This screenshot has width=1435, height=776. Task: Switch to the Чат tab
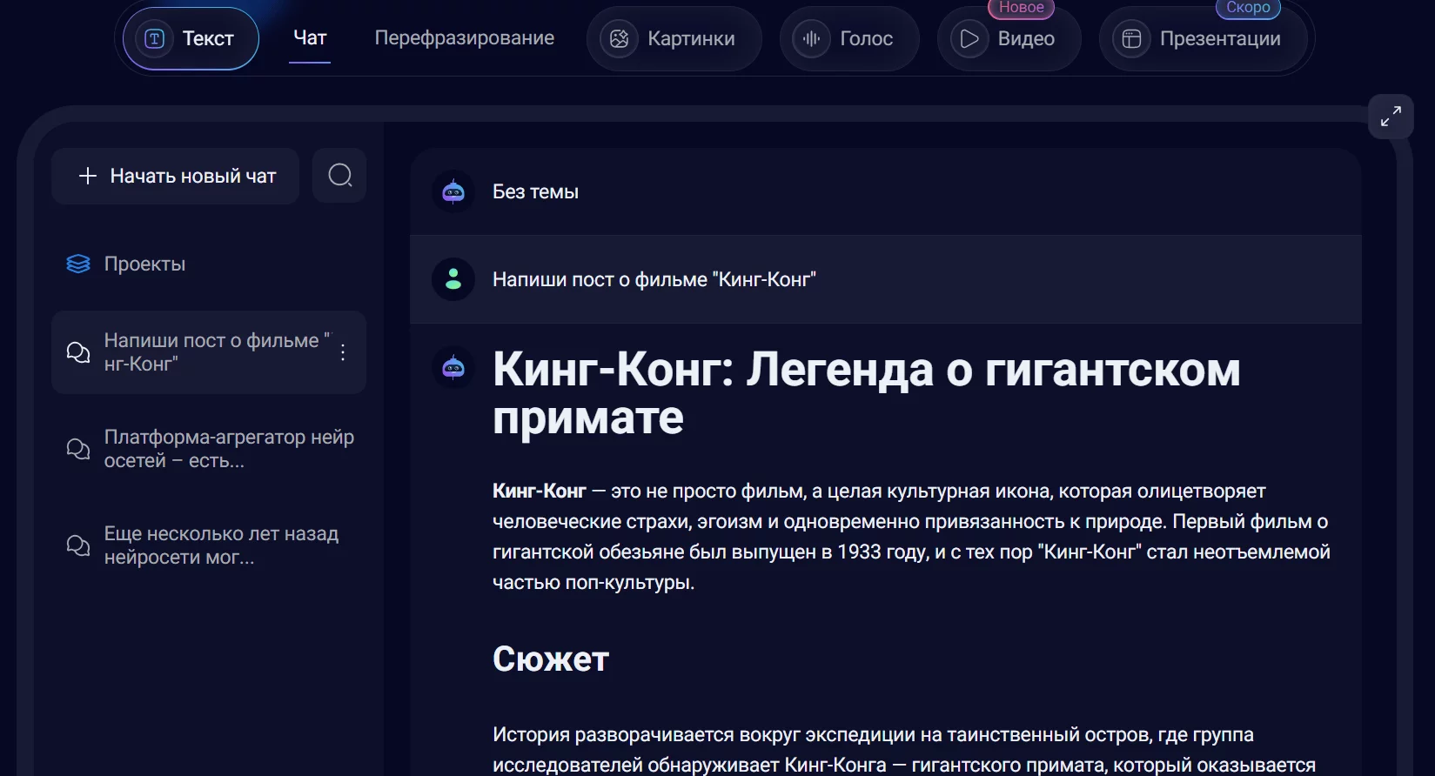coord(310,38)
